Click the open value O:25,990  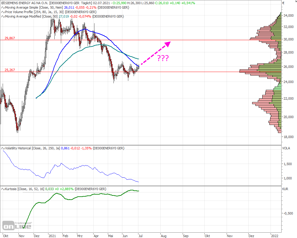click(119, 3)
